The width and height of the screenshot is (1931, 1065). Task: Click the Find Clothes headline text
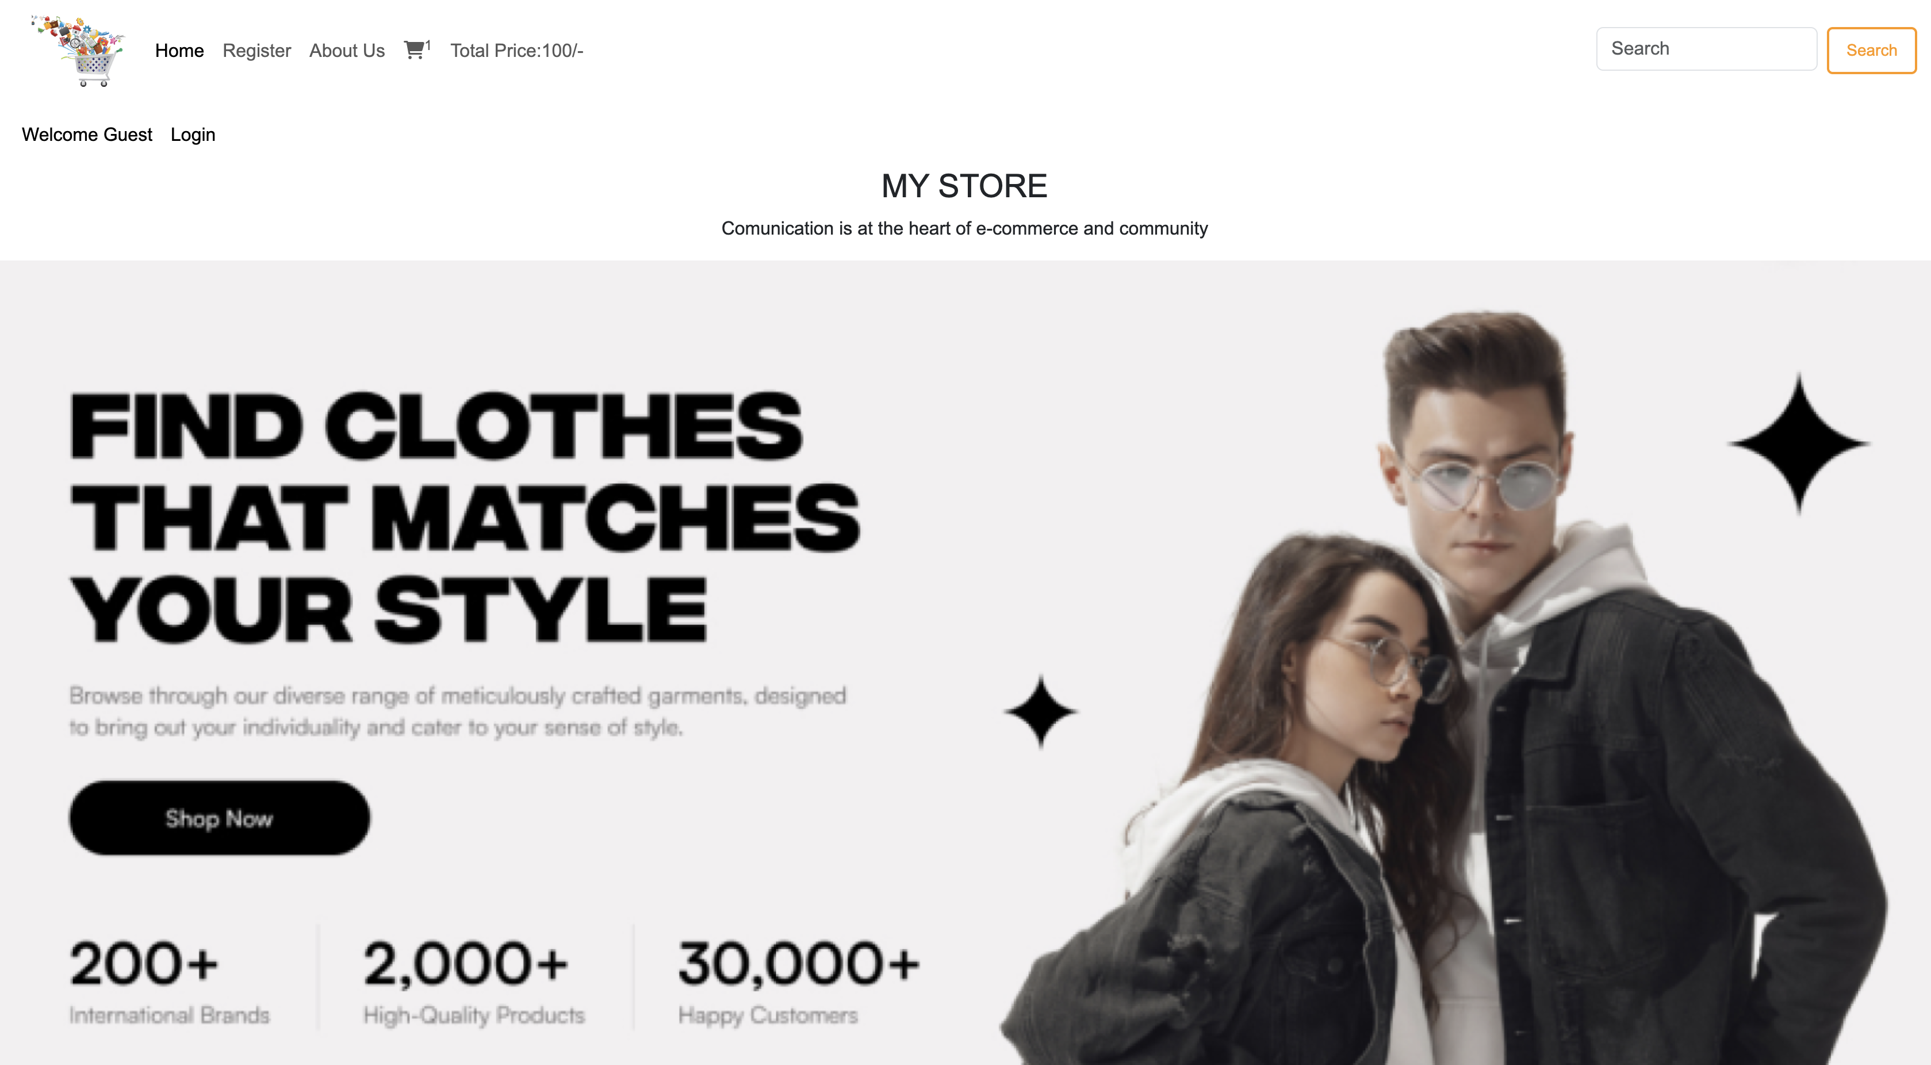pos(465,517)
